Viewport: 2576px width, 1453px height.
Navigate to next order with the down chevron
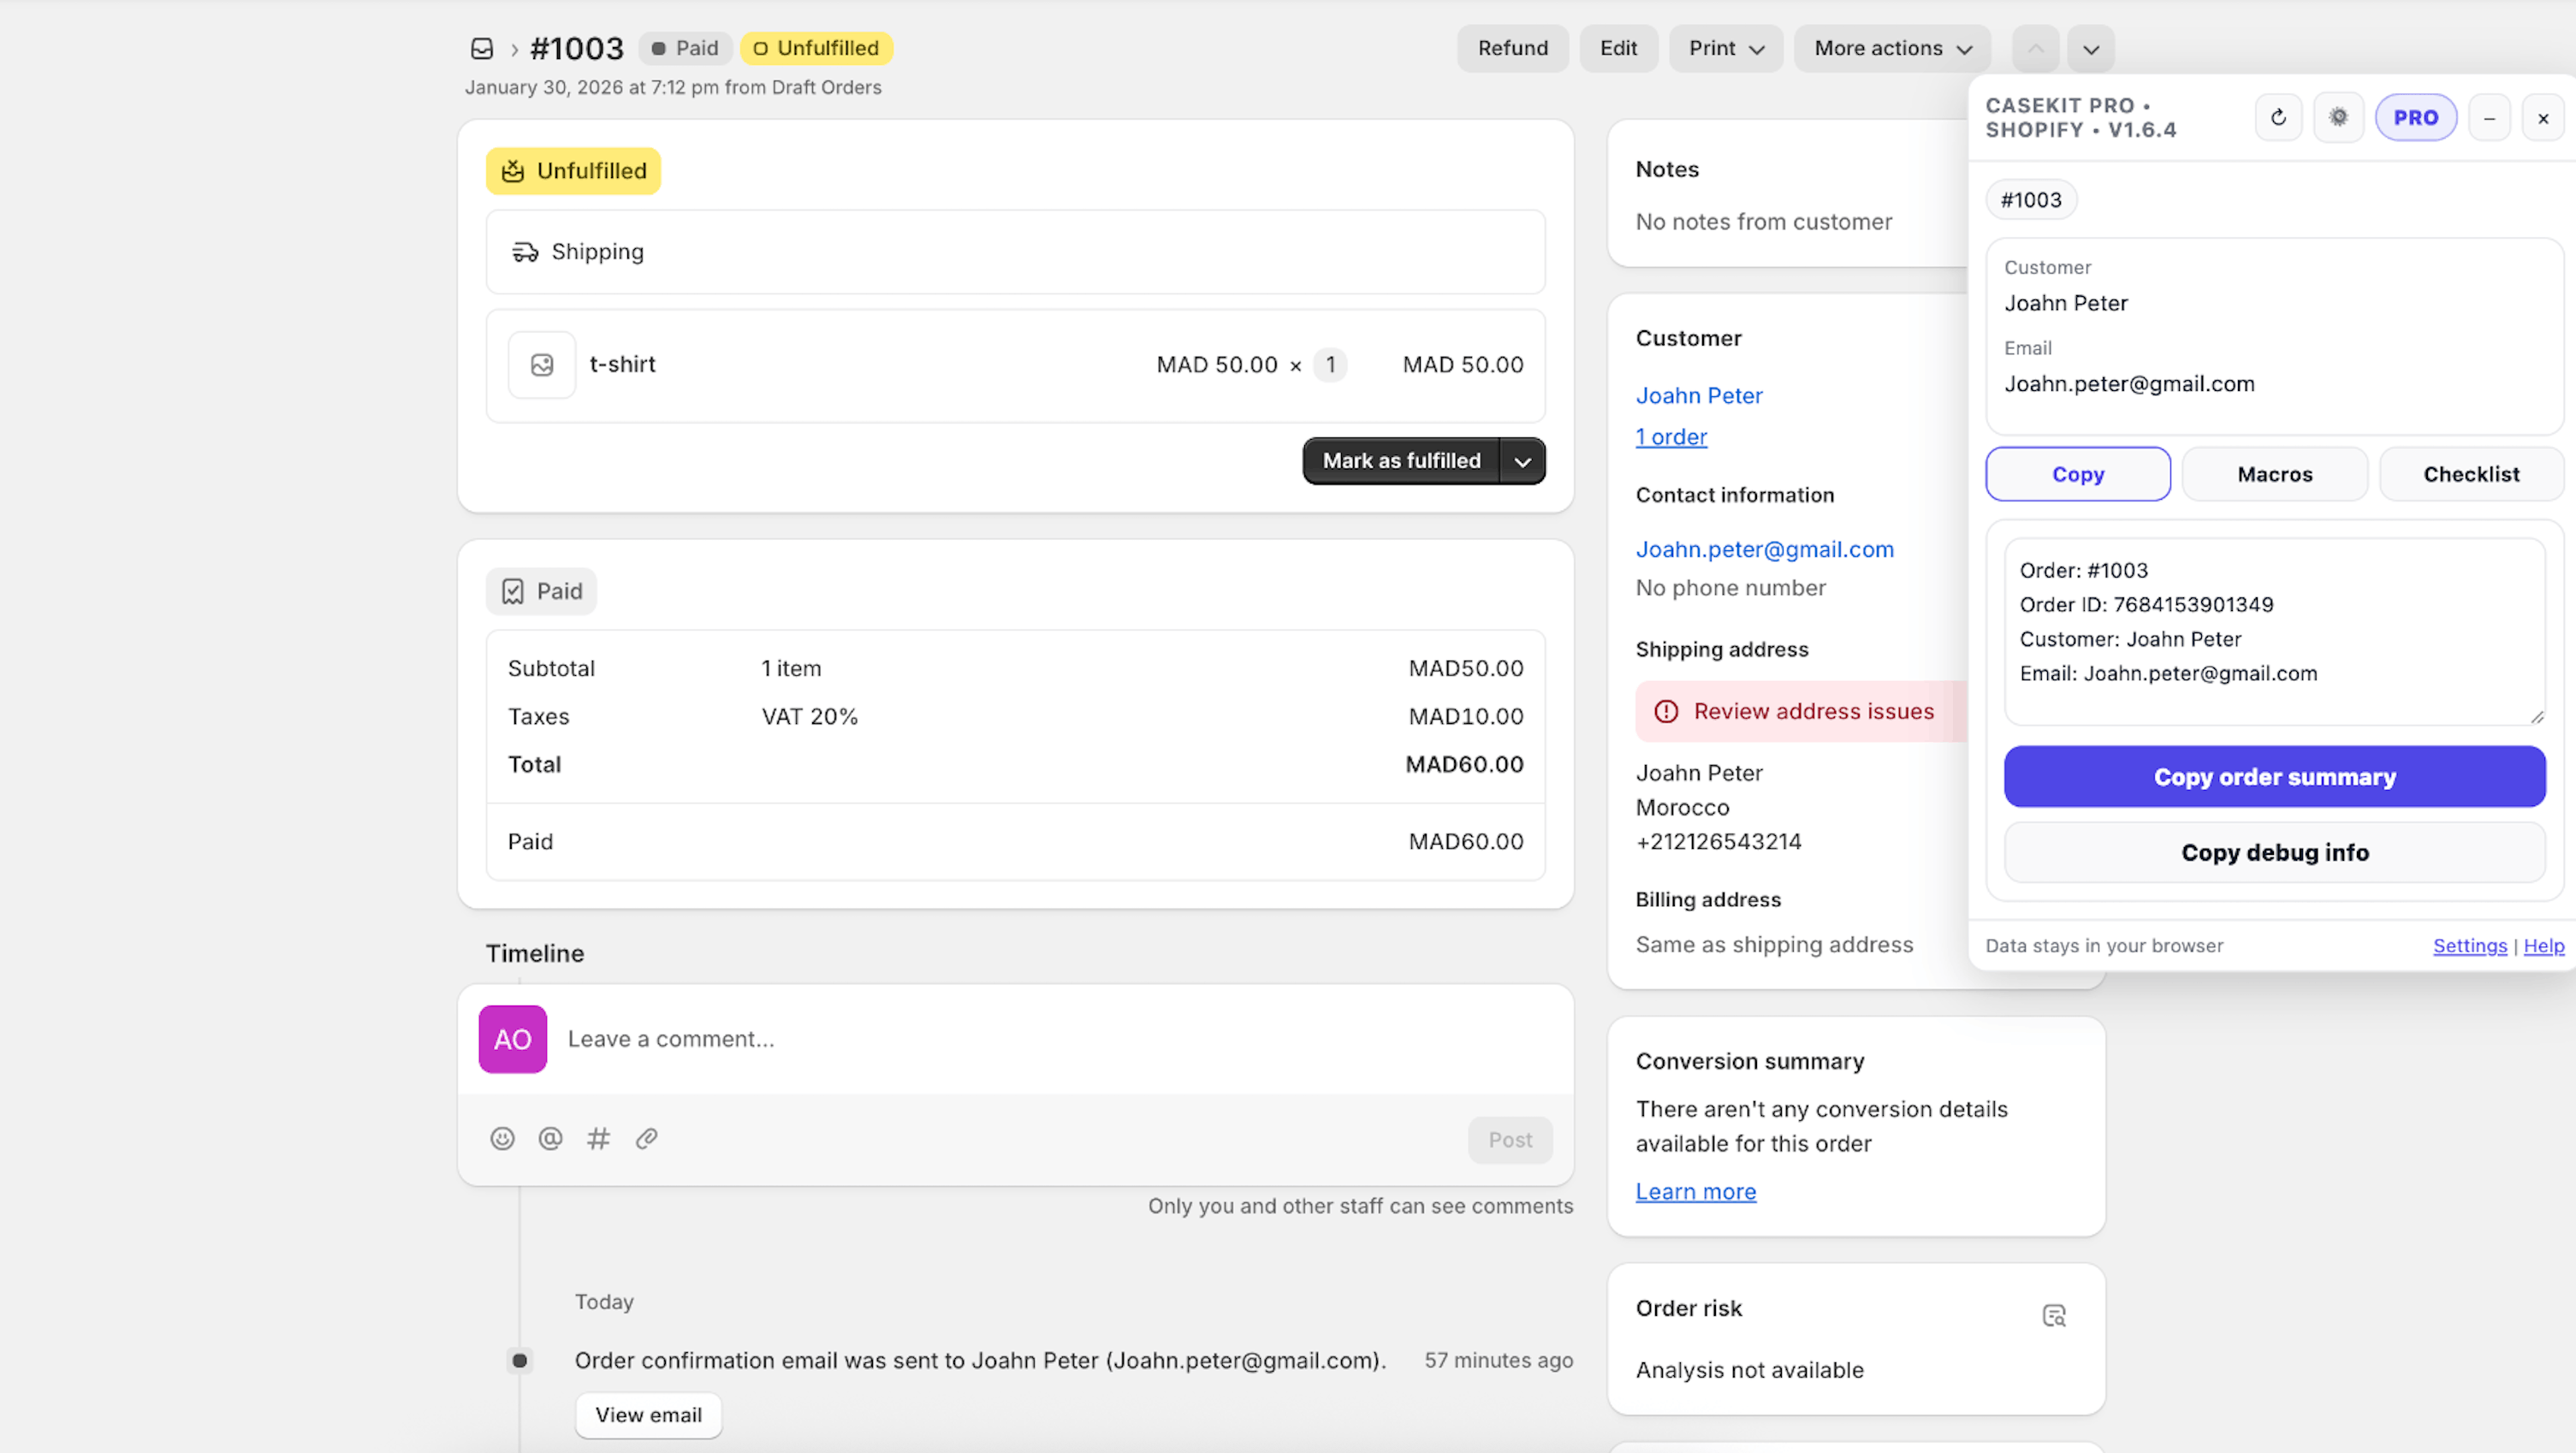2090,48
